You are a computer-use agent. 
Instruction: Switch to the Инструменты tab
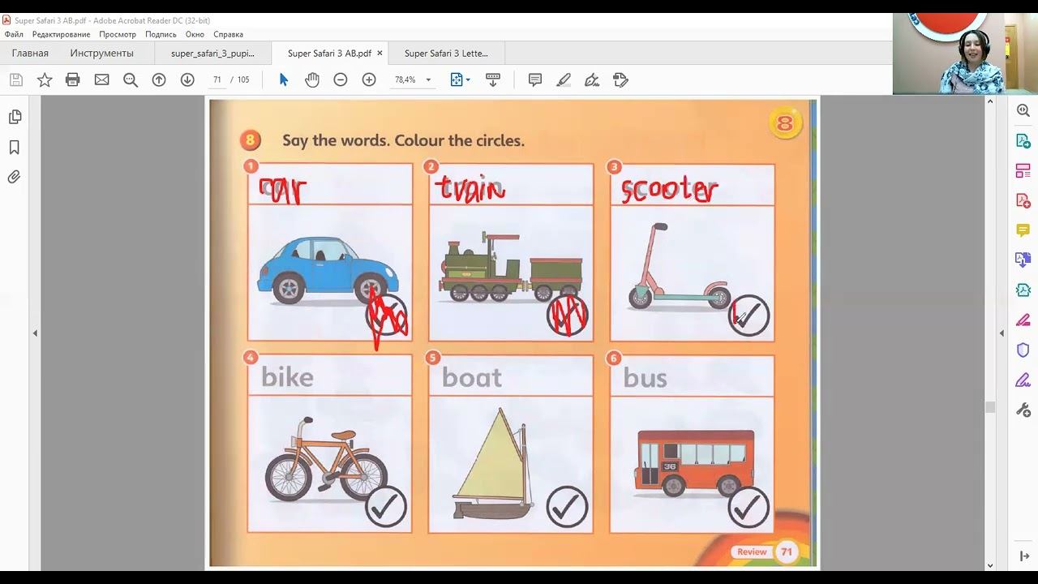click(x=101, y=54)
